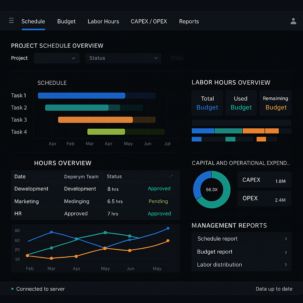Select the Marketing row label
Screen dimensions: 303x303
pyautogui.click(x=26, y=201)
